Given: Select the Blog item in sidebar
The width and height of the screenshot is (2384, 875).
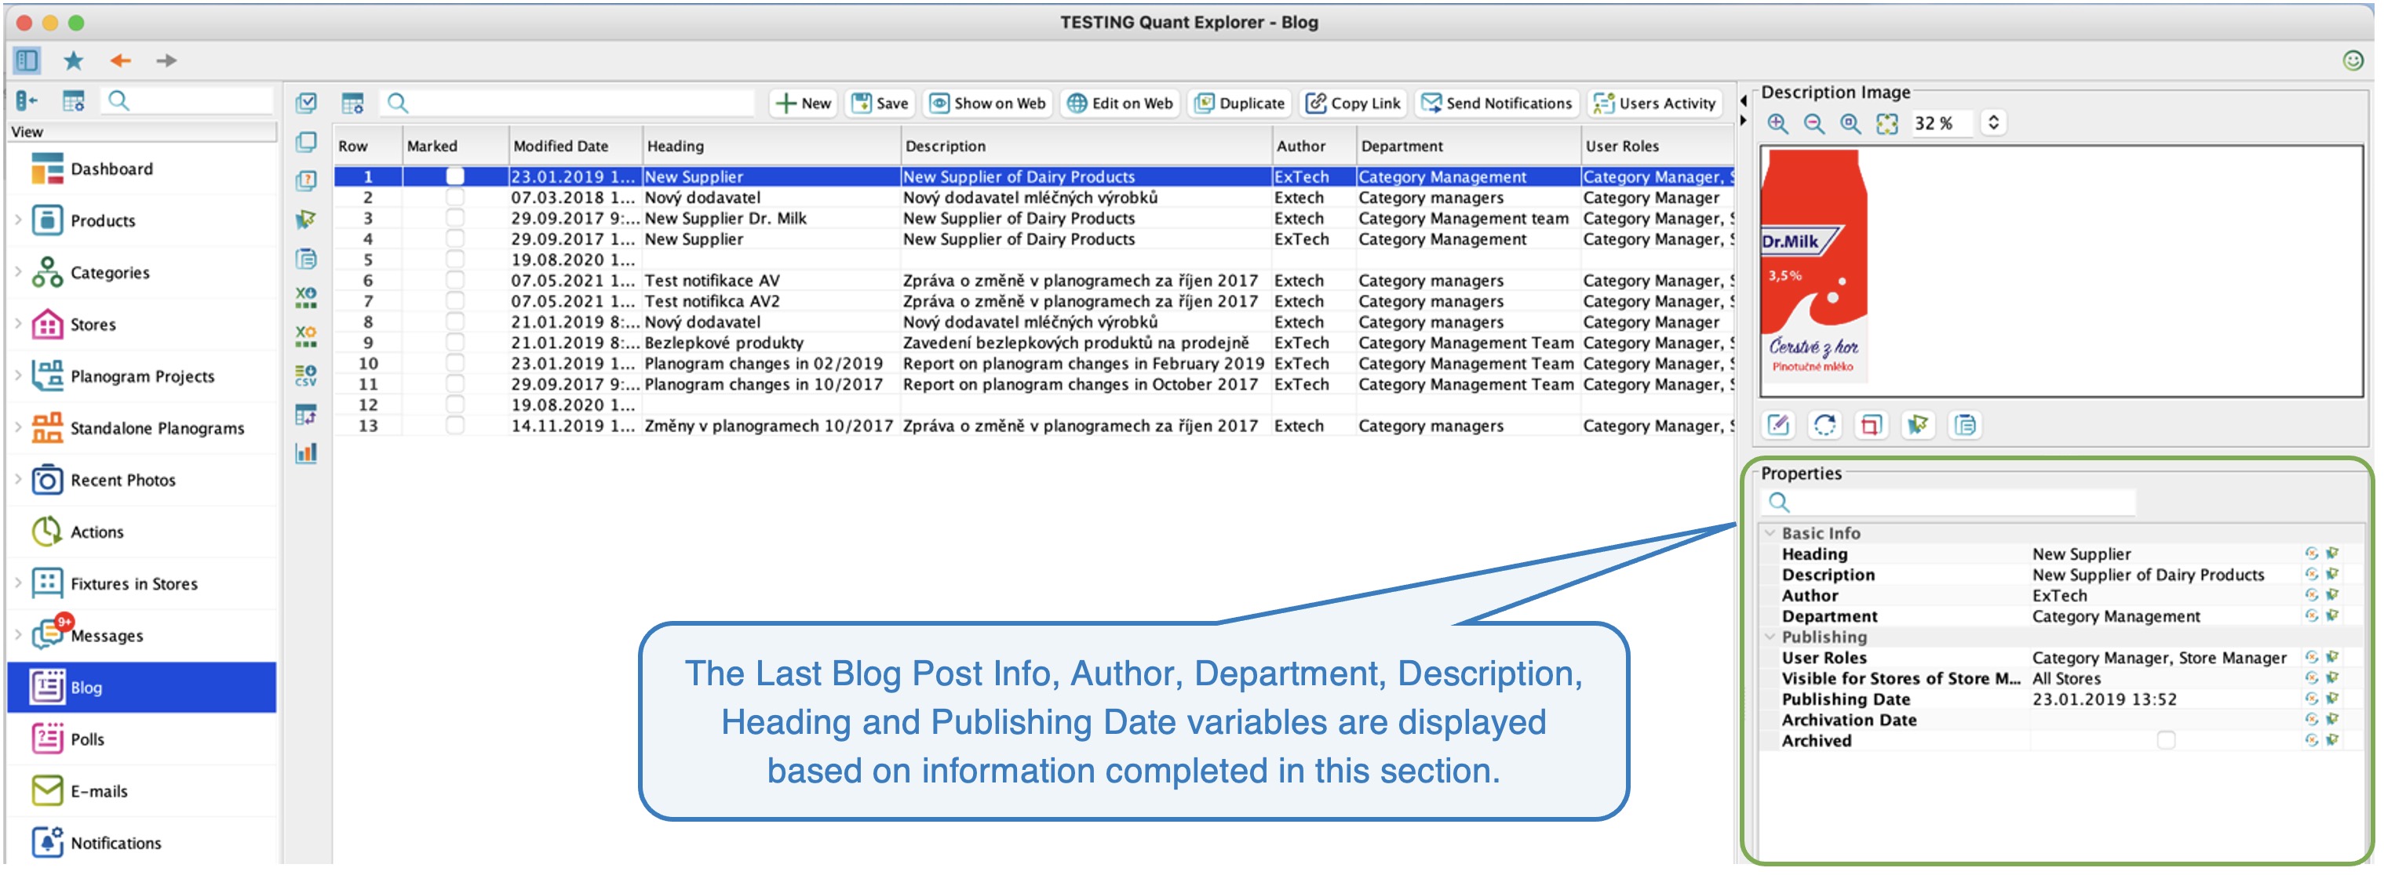Looking at the screenshot, I should [x=141, y=688].
